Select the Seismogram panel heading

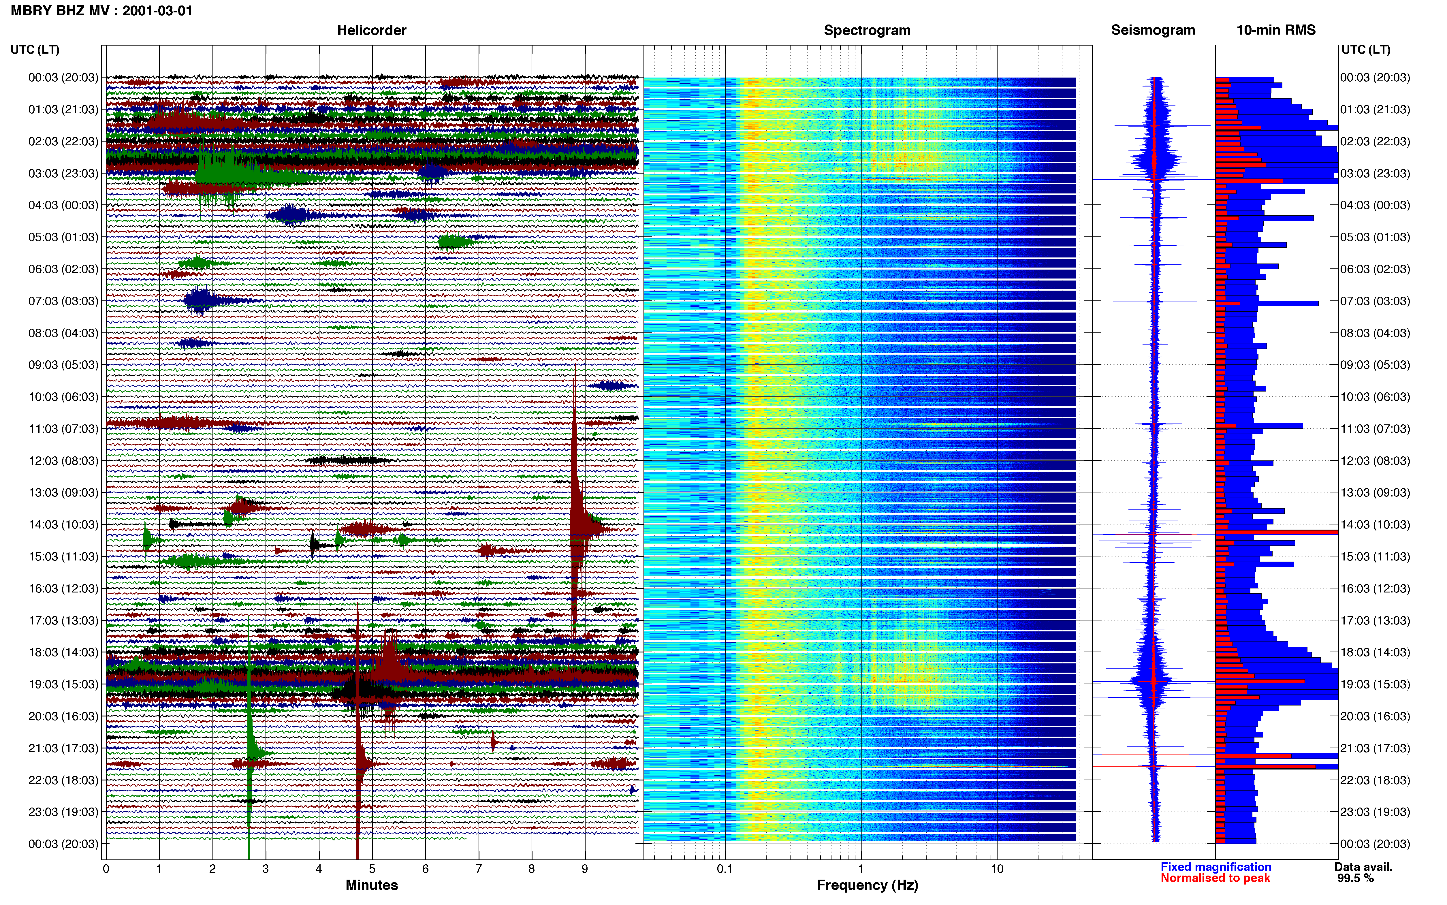click(x=1153, y=30)
